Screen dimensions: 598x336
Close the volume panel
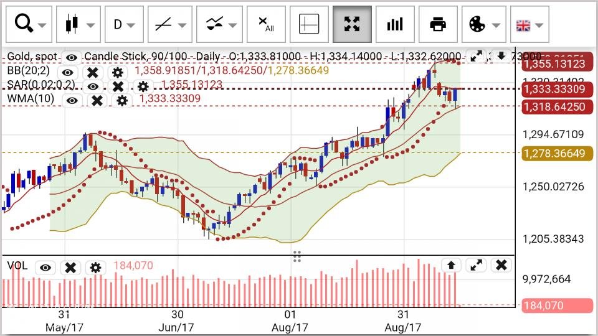tap(501, 265)
